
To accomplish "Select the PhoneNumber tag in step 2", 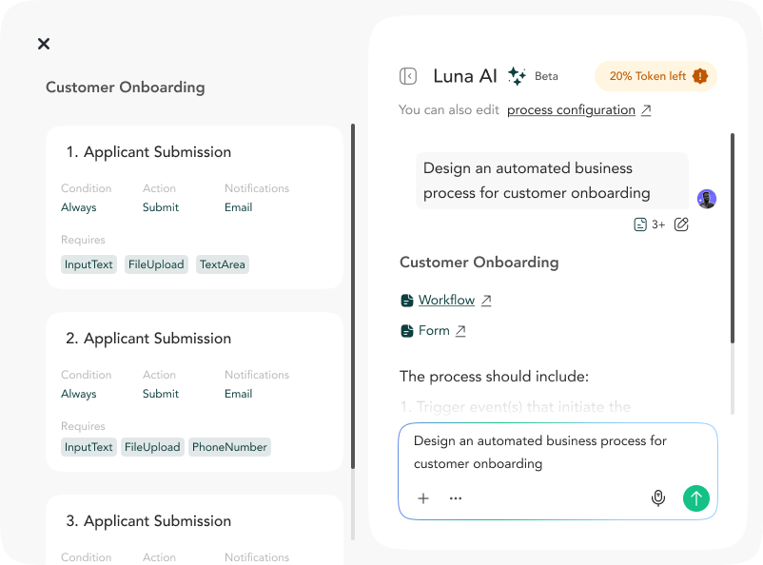I will click(x=229, y=446).
